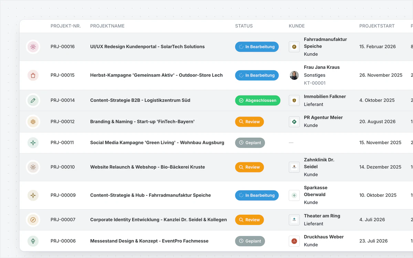
Task: Click the trash-bin icon for PRJ-00015
Action: pos(33,75)
